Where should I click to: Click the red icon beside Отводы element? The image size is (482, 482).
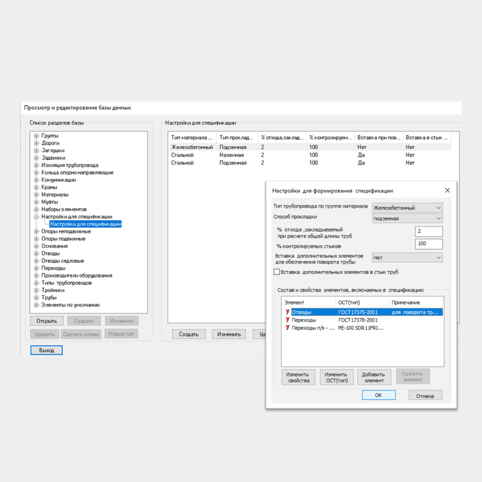point(287,312)
